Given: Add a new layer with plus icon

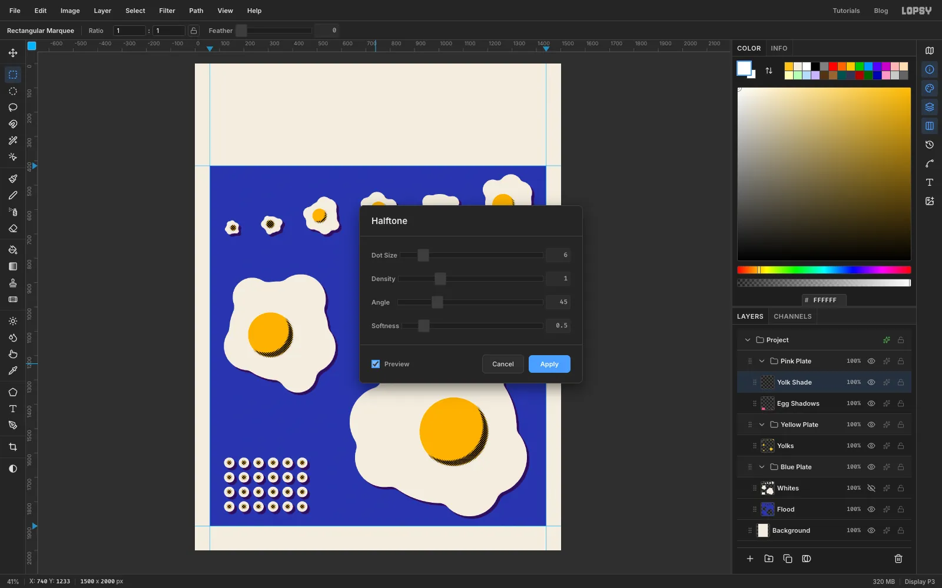Looking at the screenshot, I should click(x=750, y=559).
